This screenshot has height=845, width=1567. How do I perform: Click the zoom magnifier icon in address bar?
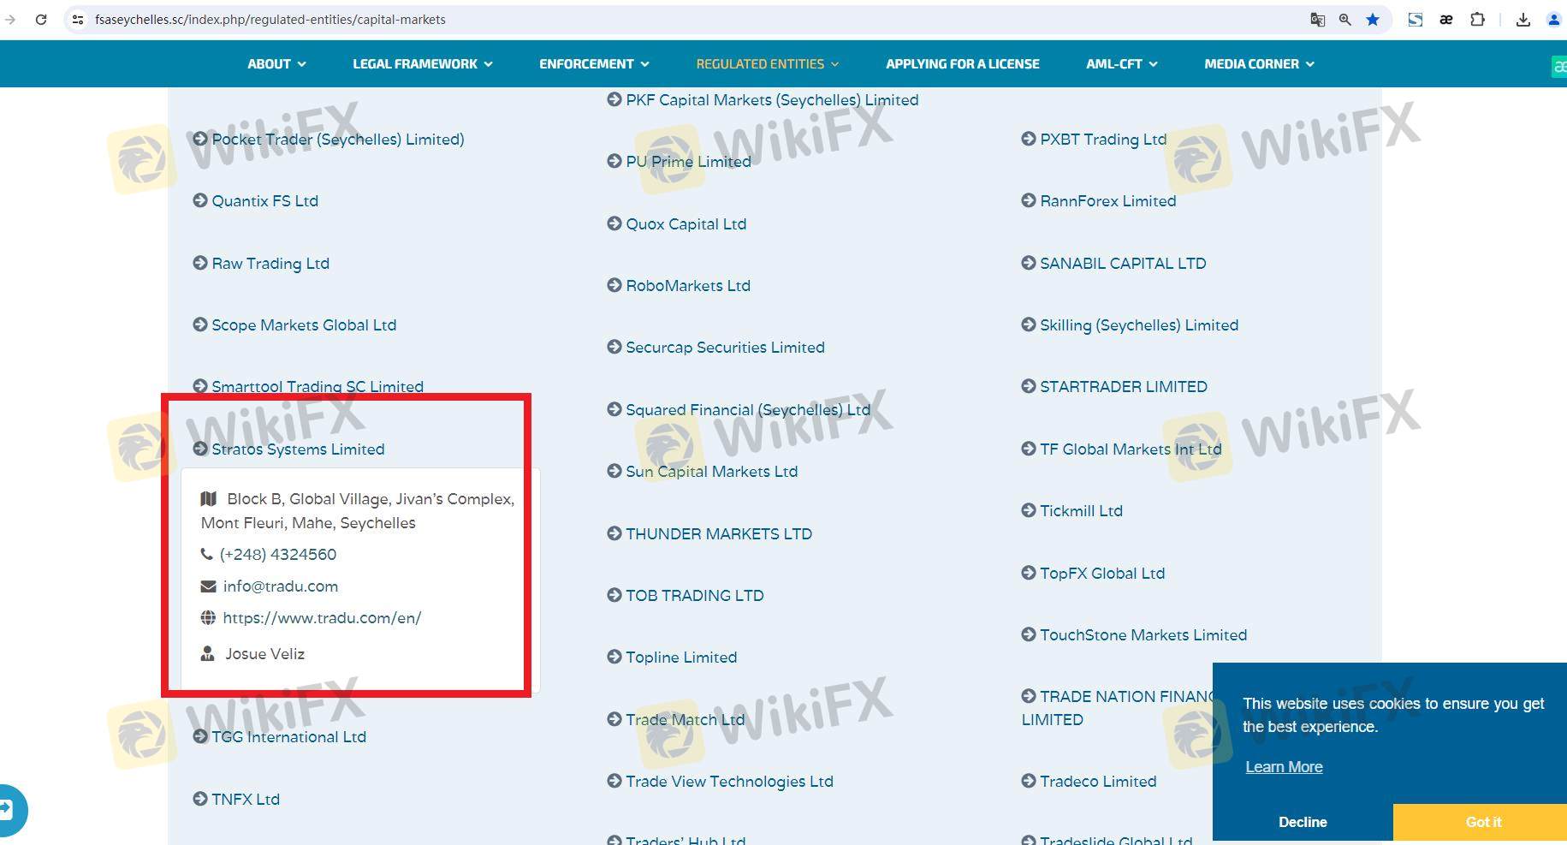[1344, 19]
